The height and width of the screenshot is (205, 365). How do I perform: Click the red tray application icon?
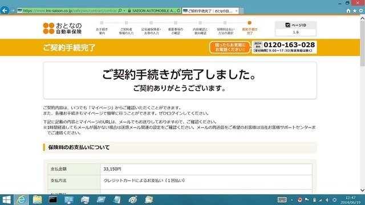[299, 200]
